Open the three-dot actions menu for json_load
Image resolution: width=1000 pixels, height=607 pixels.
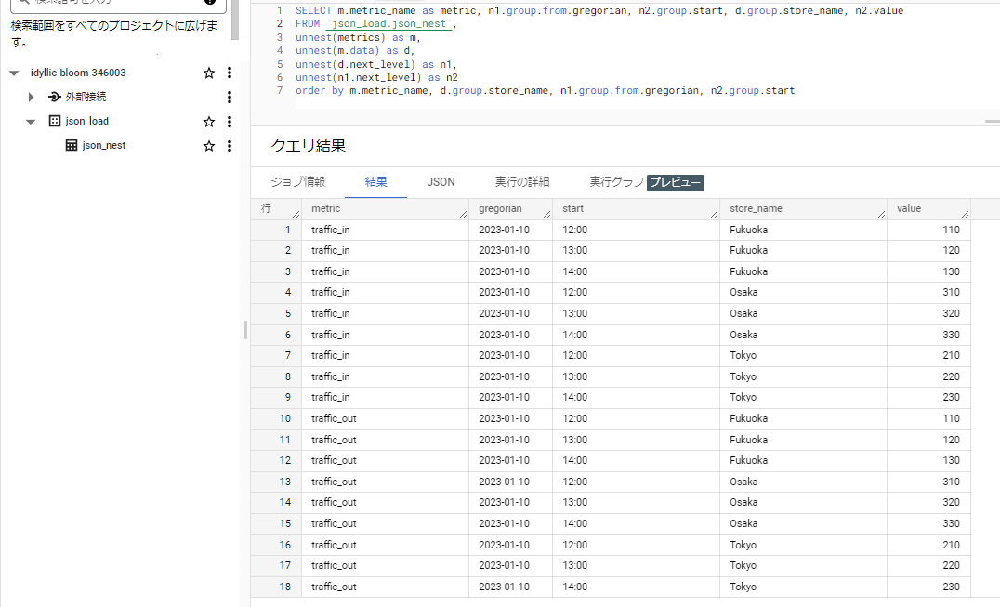coord(229,120)
